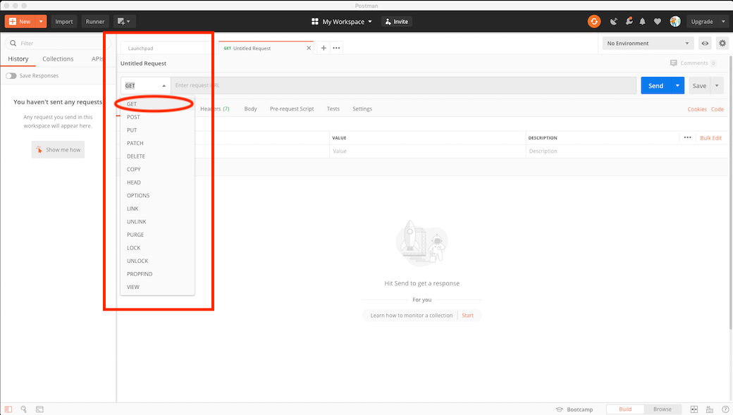
Task: Click the Upgrade button
Action: coord(702,22)
